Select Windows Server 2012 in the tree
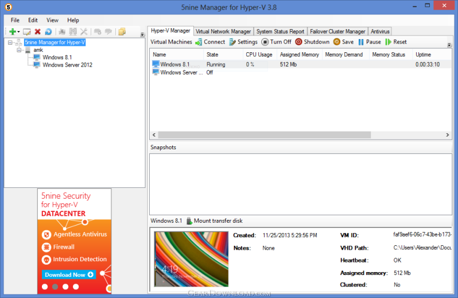 point(67,65)
